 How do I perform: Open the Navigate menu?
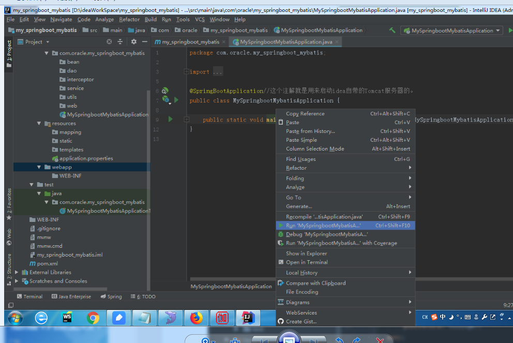click(x=61, y=20)
